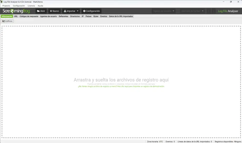
Task: Restore down the application window
Action: pos(231,2)
